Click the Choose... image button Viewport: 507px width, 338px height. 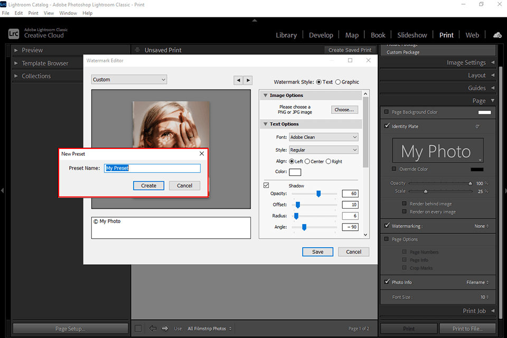coord(344,110)
